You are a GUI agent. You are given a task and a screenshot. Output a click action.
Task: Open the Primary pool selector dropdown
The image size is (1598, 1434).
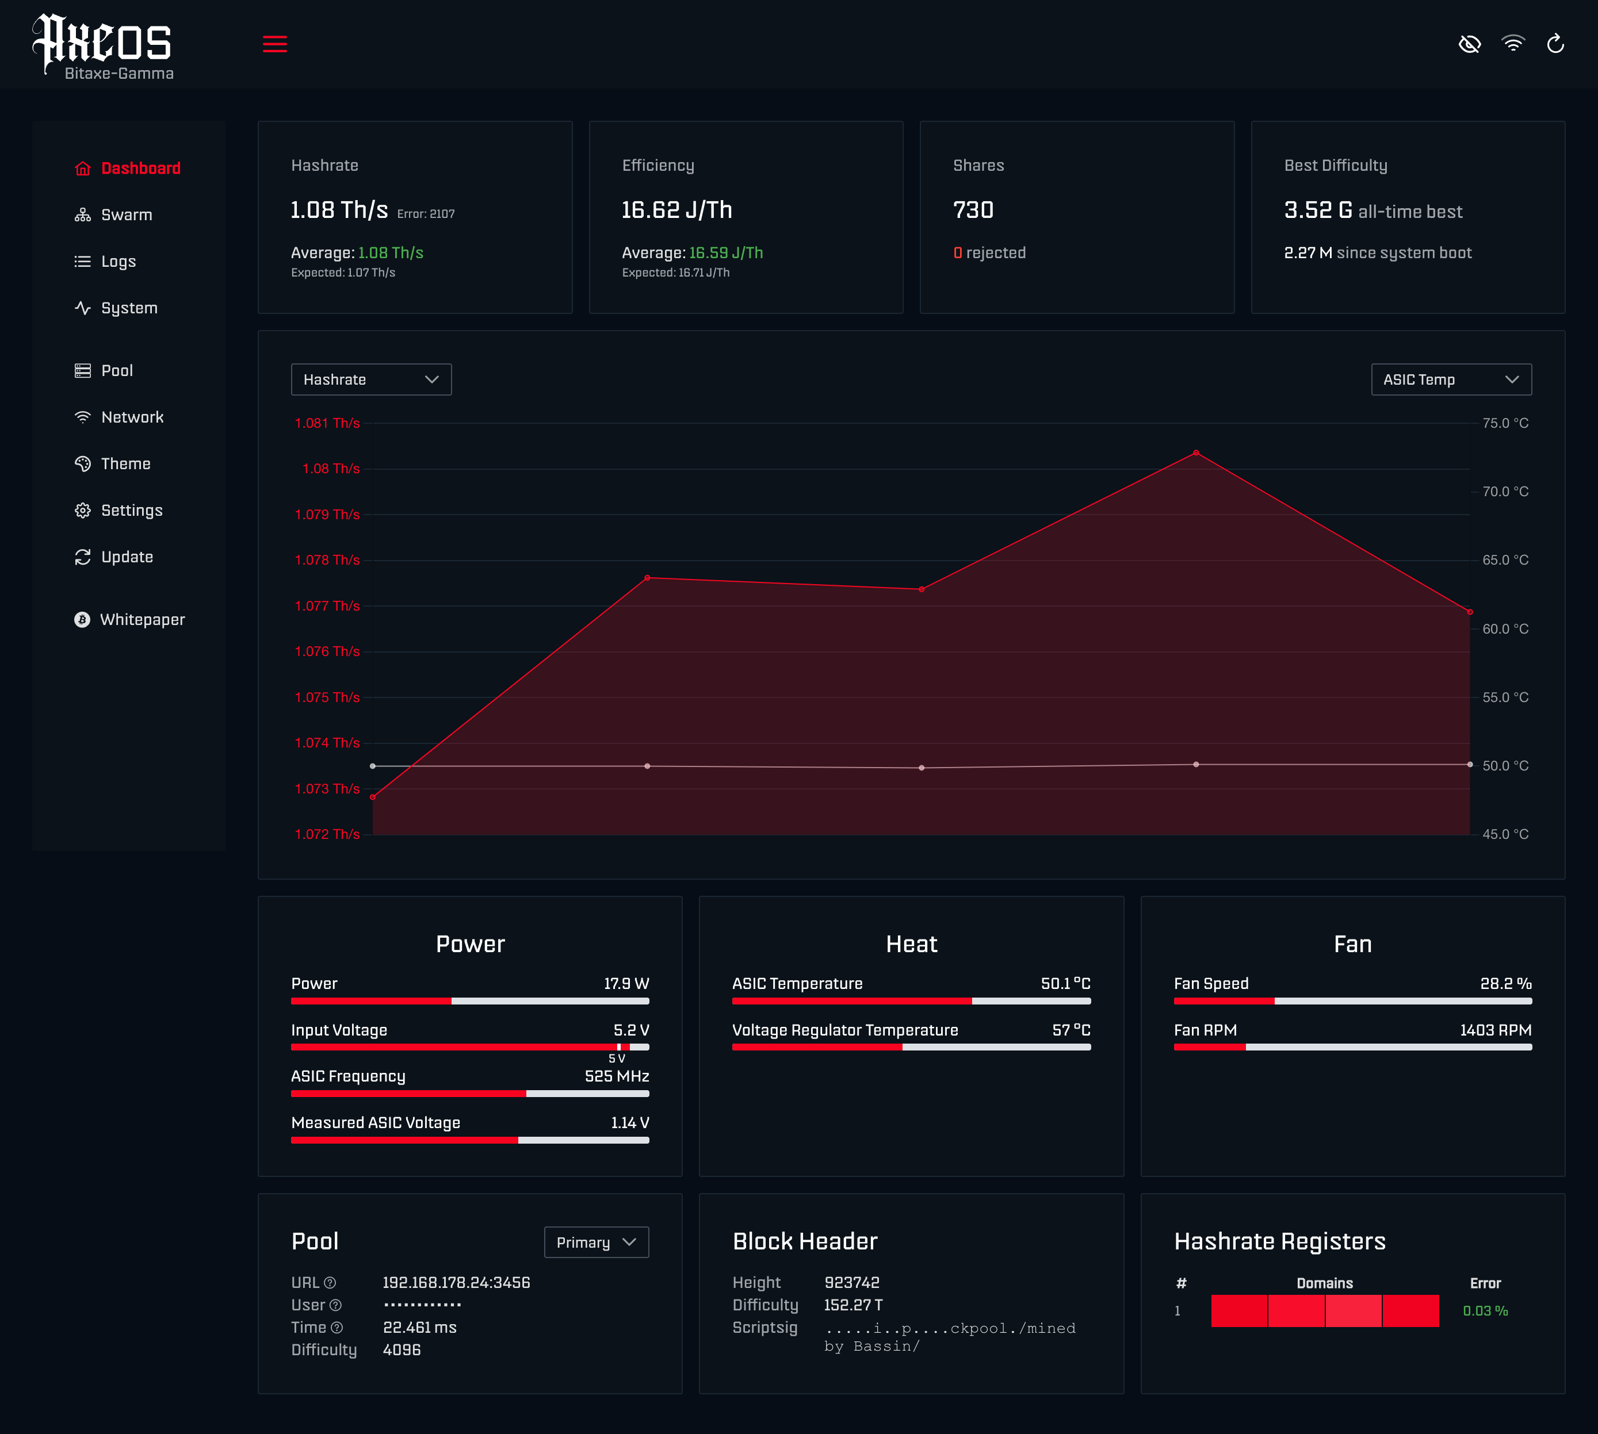tap(596, 1243)
